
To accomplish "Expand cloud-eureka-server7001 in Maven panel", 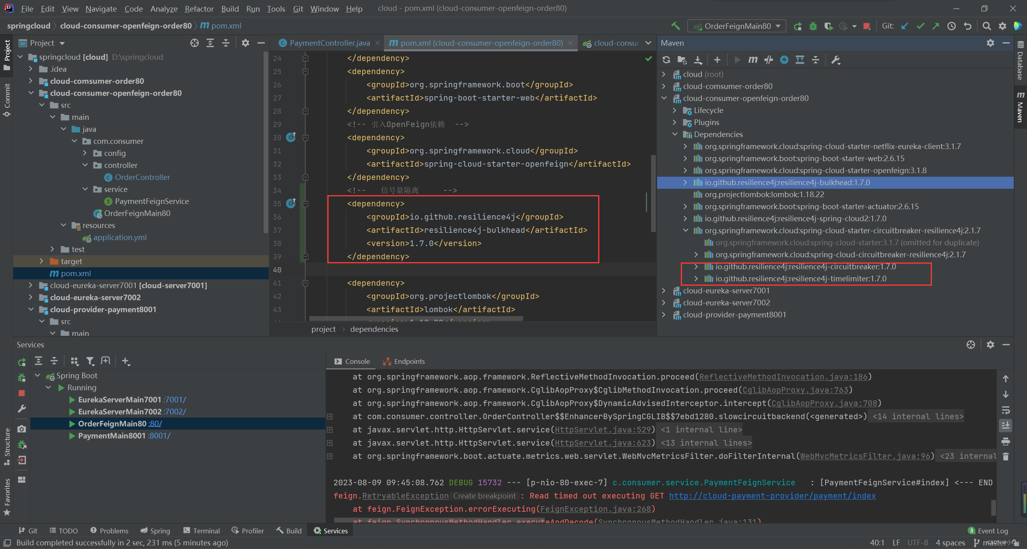I will pos(664,291).
